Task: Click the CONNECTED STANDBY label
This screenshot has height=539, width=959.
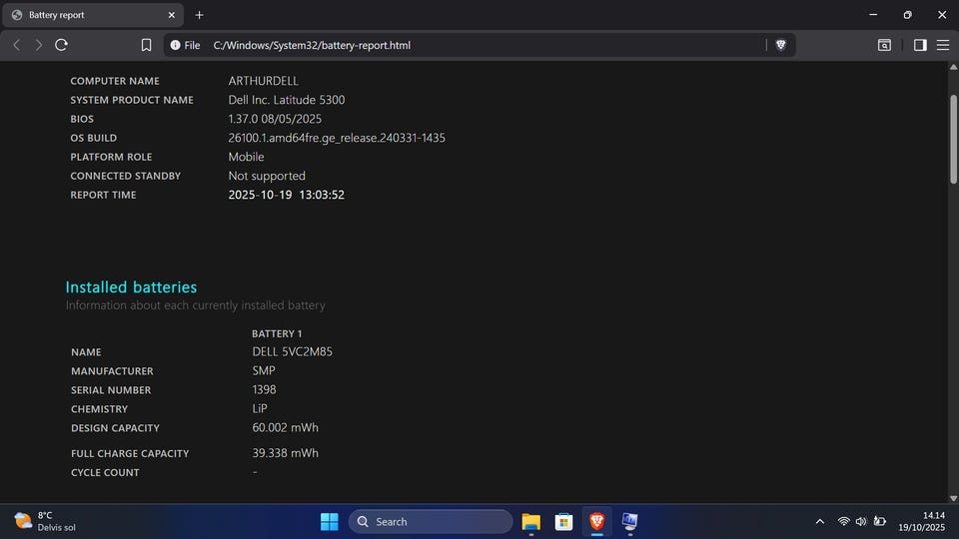Action: (126, 176)
